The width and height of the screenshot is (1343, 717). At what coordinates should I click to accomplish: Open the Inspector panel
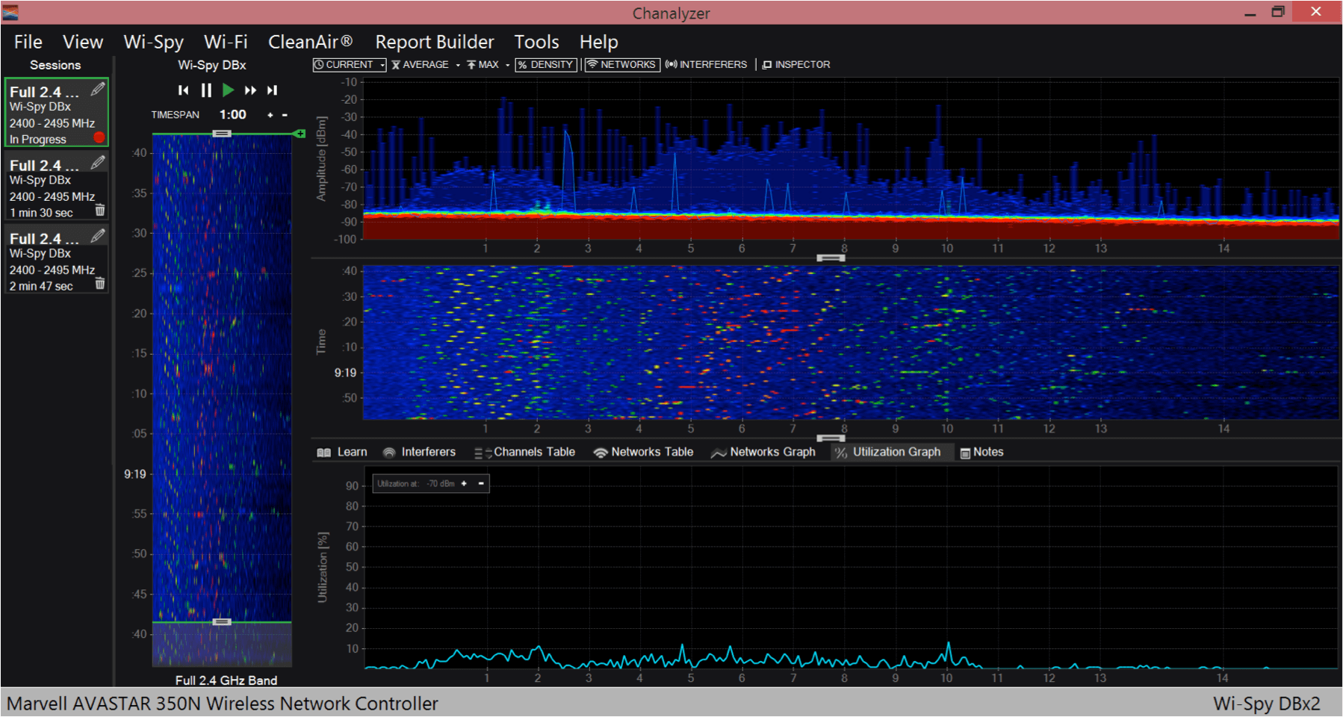pyautogui.click(x=796, y=64)
